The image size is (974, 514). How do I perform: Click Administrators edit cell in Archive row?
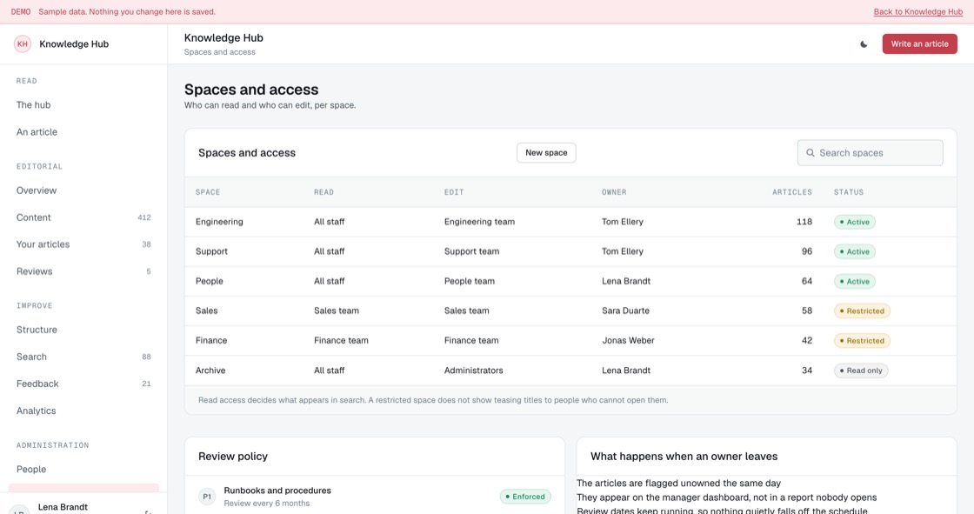click(x=473, y=370)
